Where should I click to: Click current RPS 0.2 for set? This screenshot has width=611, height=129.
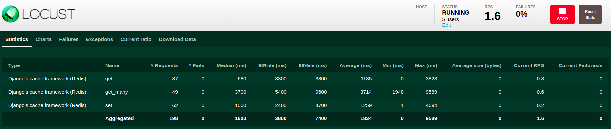click(x=540, y=105)
